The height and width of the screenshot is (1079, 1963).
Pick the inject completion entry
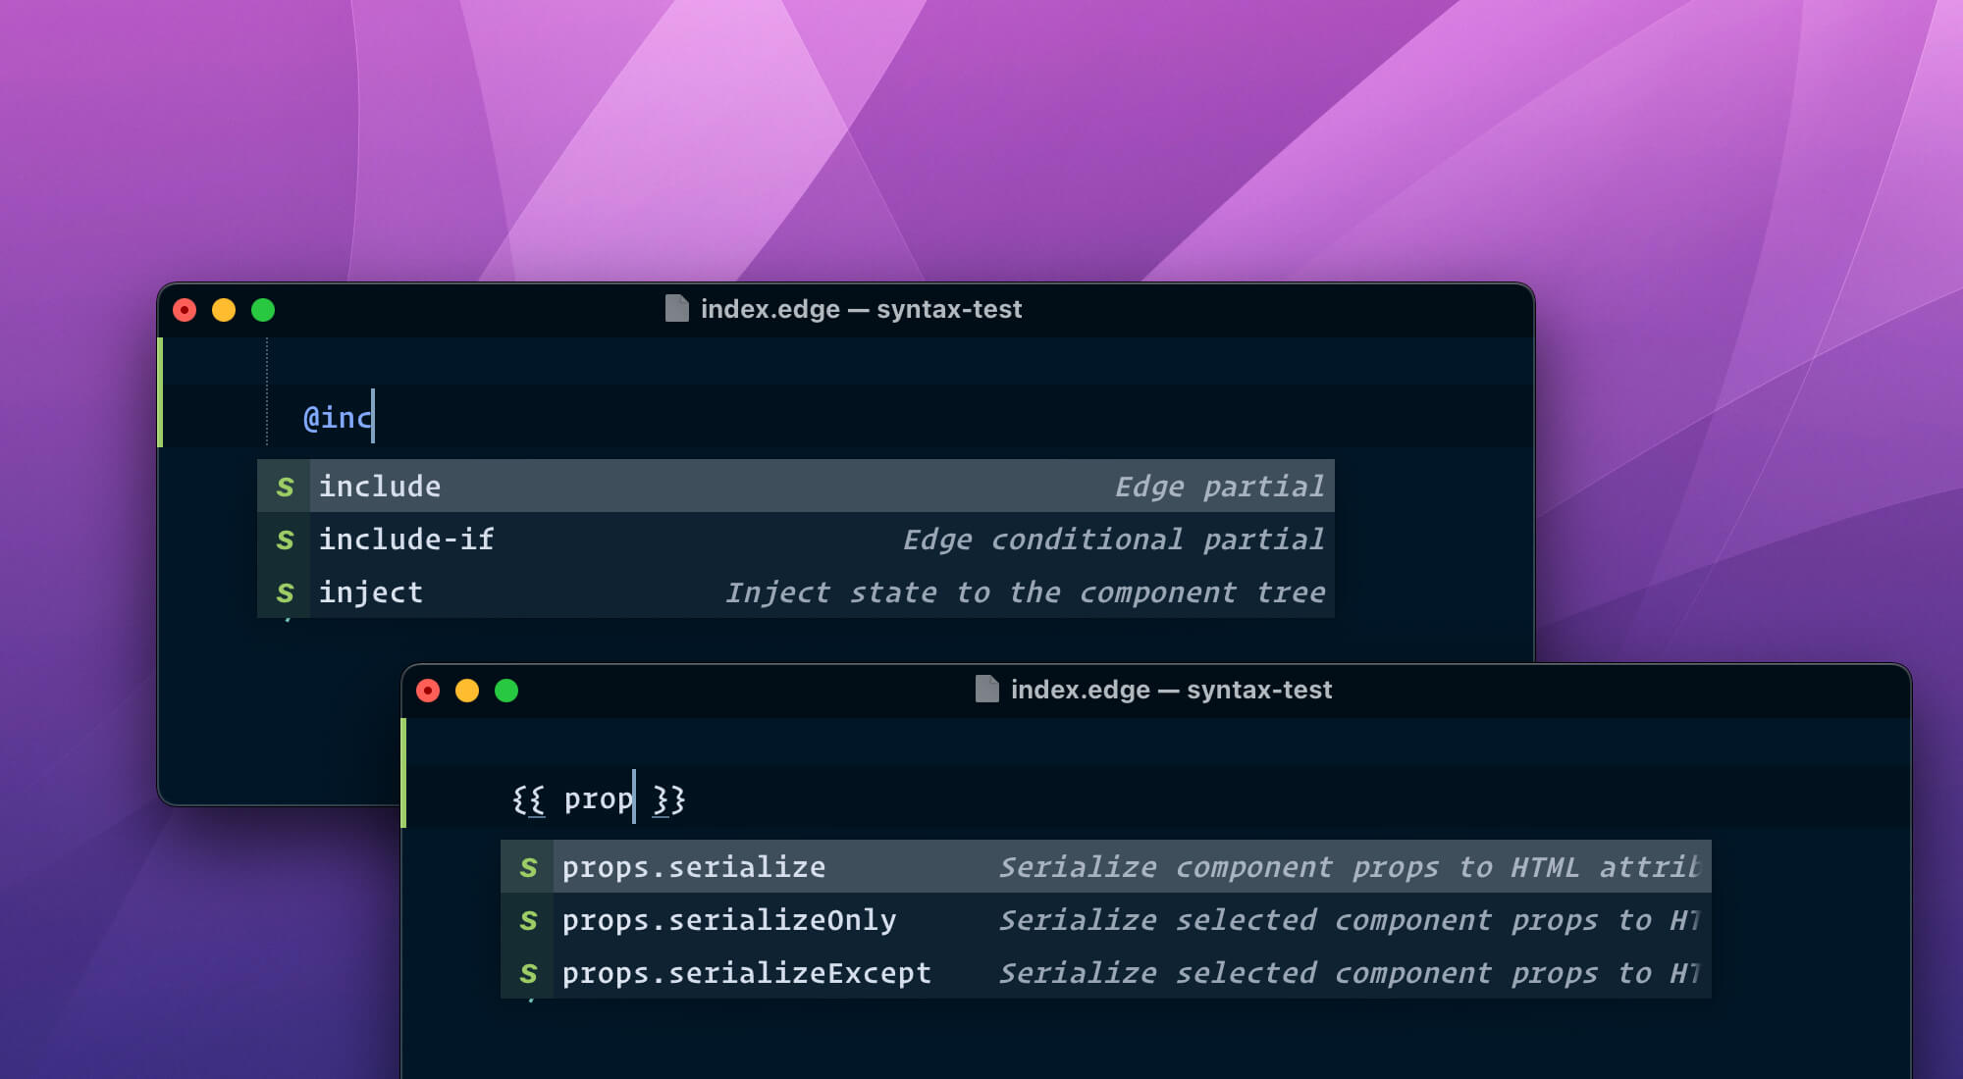click(371, 592)
